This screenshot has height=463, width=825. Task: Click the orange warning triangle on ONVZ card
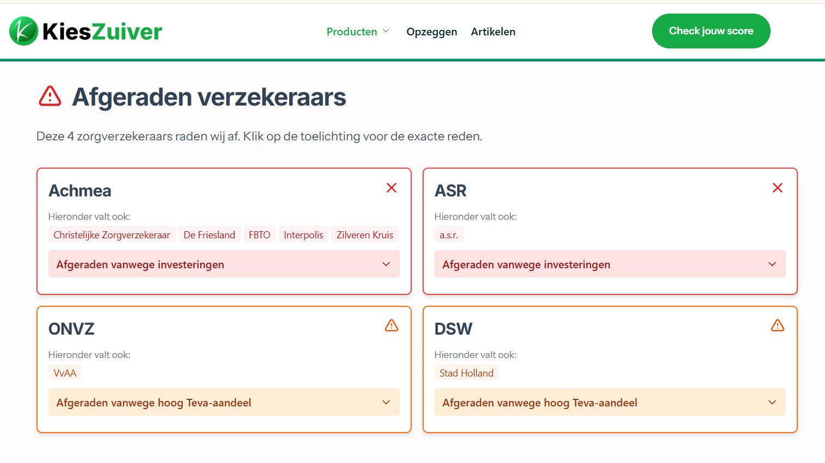[392, 325]
